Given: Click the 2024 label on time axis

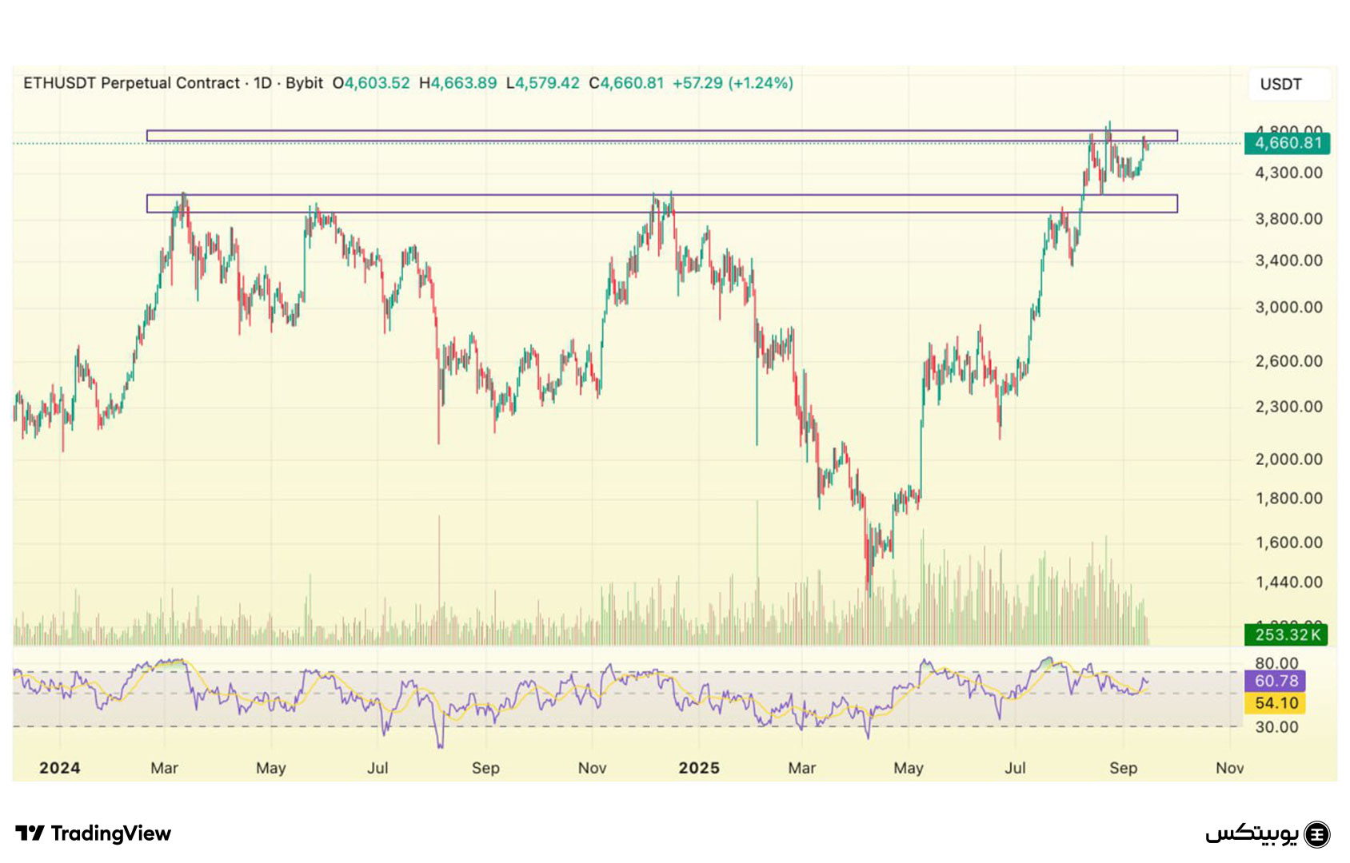Looking at the screenshot, I should [60, 768].
